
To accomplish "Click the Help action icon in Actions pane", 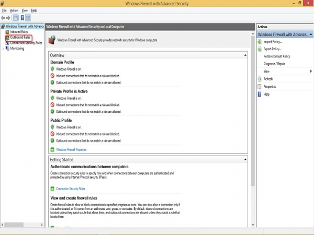I will point(260,94).
